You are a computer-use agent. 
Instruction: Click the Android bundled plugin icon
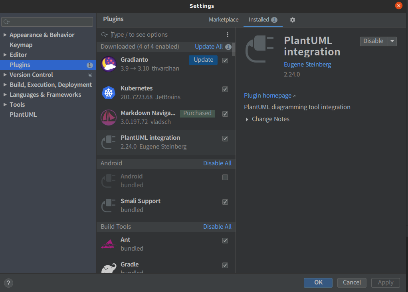[109, 180]
